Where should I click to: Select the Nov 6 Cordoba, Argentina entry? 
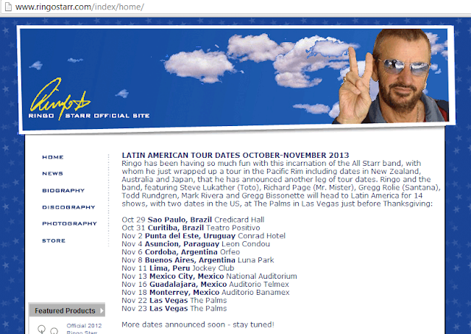pos(181,252)
